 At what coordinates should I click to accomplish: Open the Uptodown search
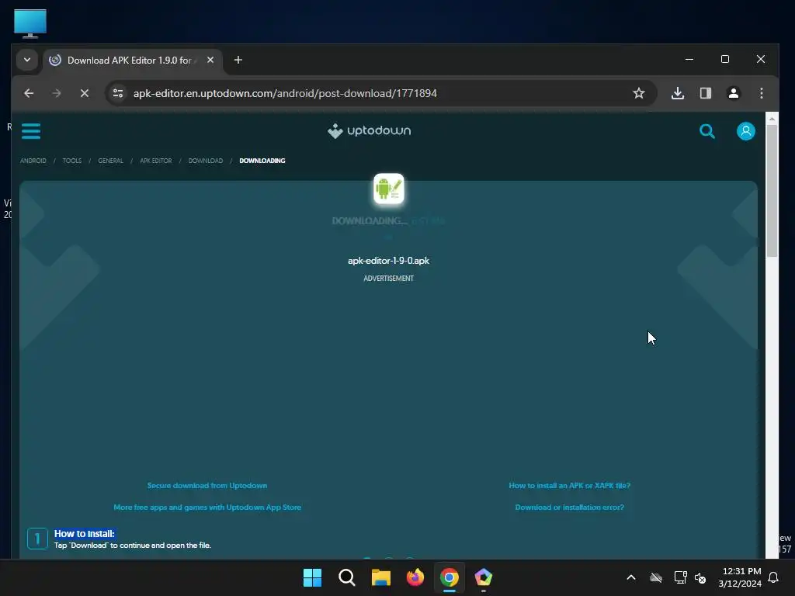coord(706,131)
